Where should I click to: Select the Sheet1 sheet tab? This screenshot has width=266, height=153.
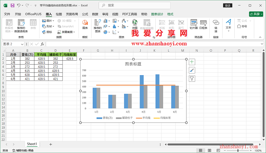[x=32, y=144]
